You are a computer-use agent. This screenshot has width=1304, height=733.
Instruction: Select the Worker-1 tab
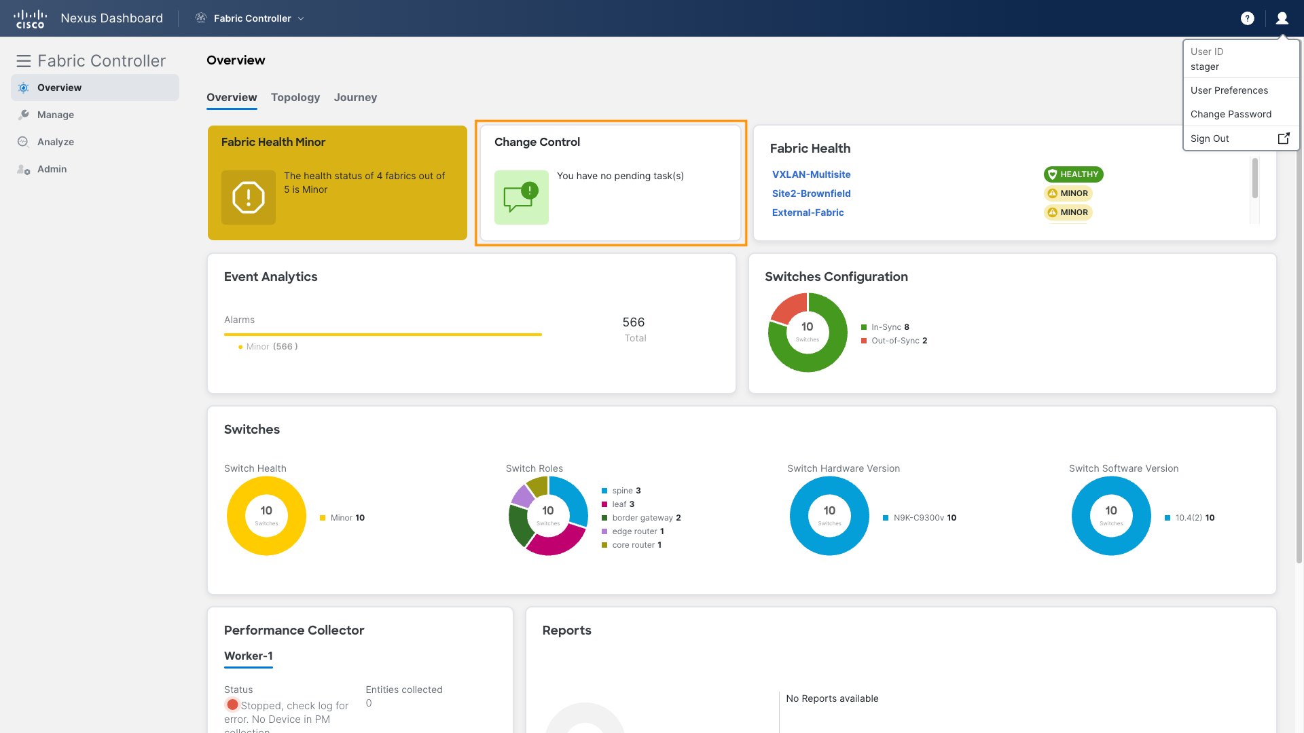click(249, 656)
